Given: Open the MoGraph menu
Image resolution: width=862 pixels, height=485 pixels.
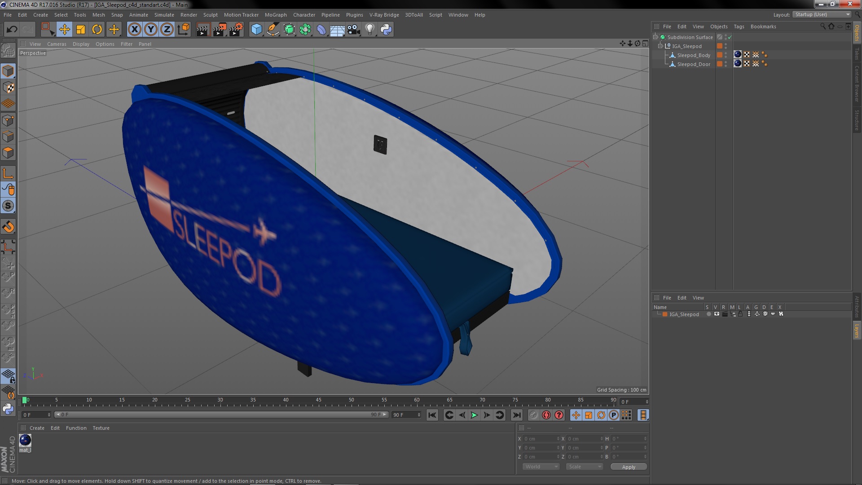Looking at the screenshot, I should point(276,15).
